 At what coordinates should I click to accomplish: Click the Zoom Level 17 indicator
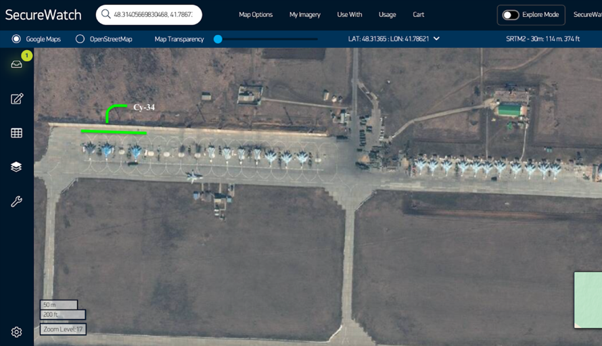click(63, 329)
